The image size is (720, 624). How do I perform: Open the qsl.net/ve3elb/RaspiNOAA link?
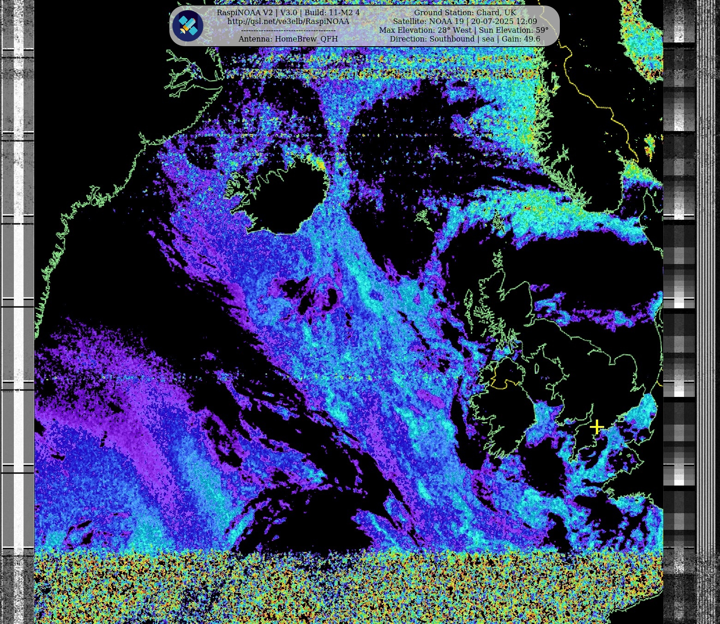[288, 22]
